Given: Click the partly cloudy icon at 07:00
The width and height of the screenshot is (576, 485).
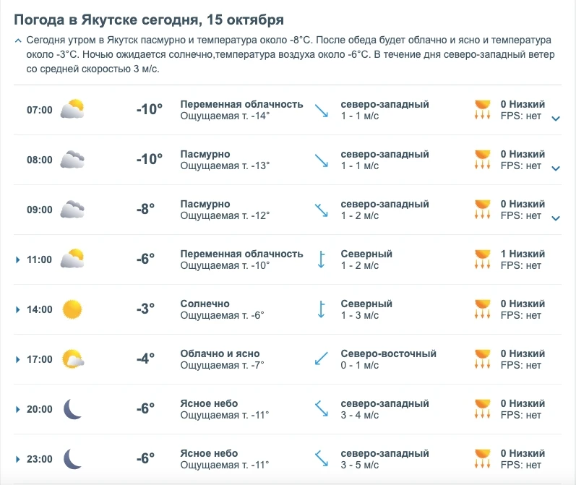Looking at the screenshot, I should (x=72, y=108).
